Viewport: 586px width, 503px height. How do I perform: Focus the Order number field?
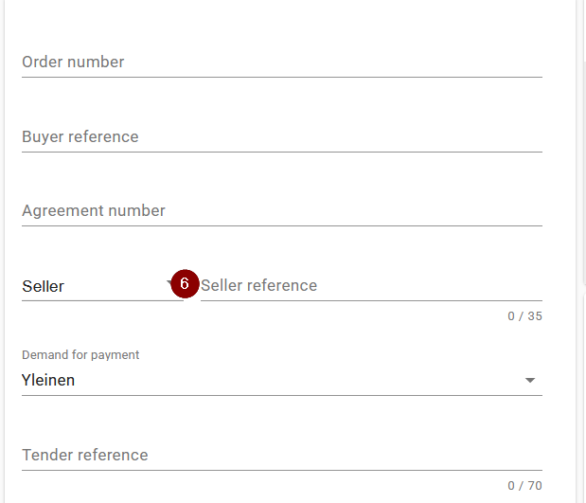(x=282, y=63)
